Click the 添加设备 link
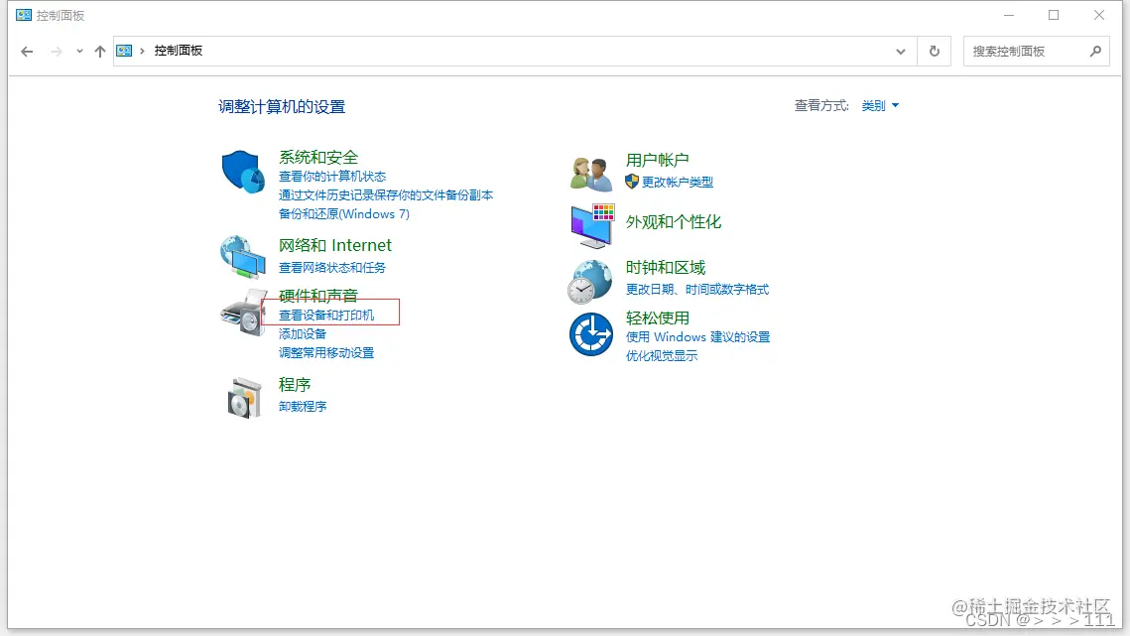Screen dimensions: 1130x636 (303, 333)
